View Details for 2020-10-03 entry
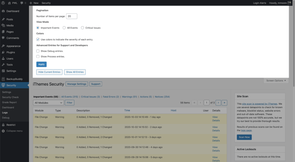The width and height of the screenshot is (295, 162). [216, 119]
